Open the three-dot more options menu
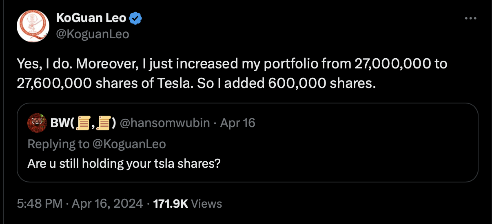The height and width of the screenshot is (224, 492). point(470,18)
